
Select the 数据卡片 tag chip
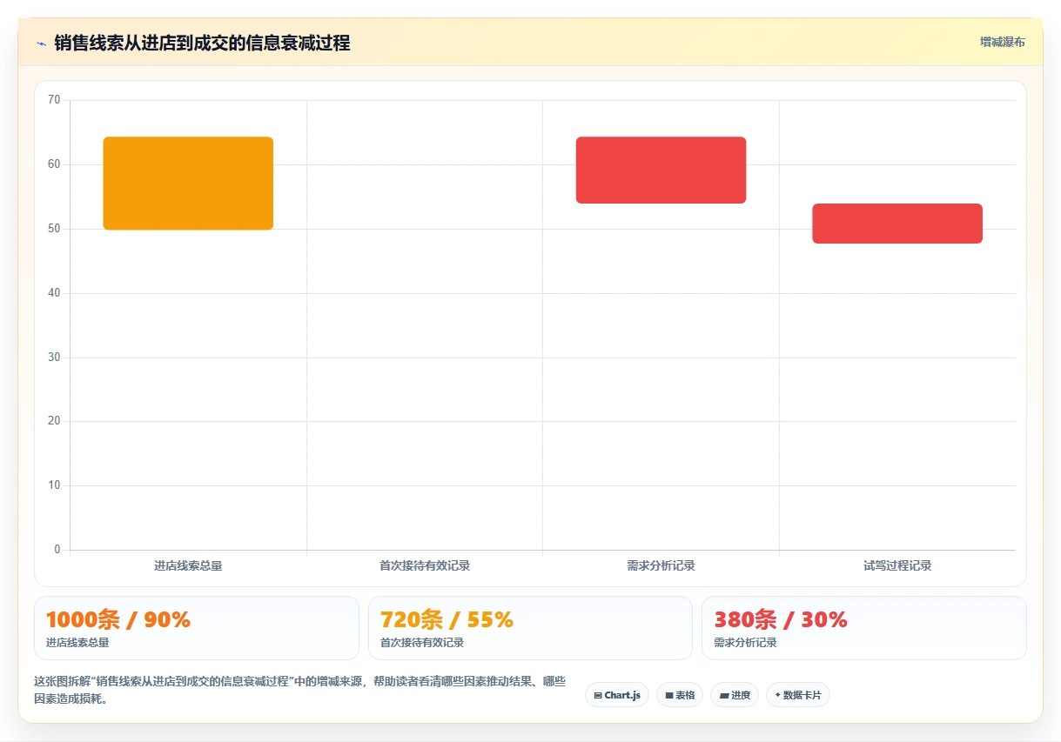pos(798,695)
